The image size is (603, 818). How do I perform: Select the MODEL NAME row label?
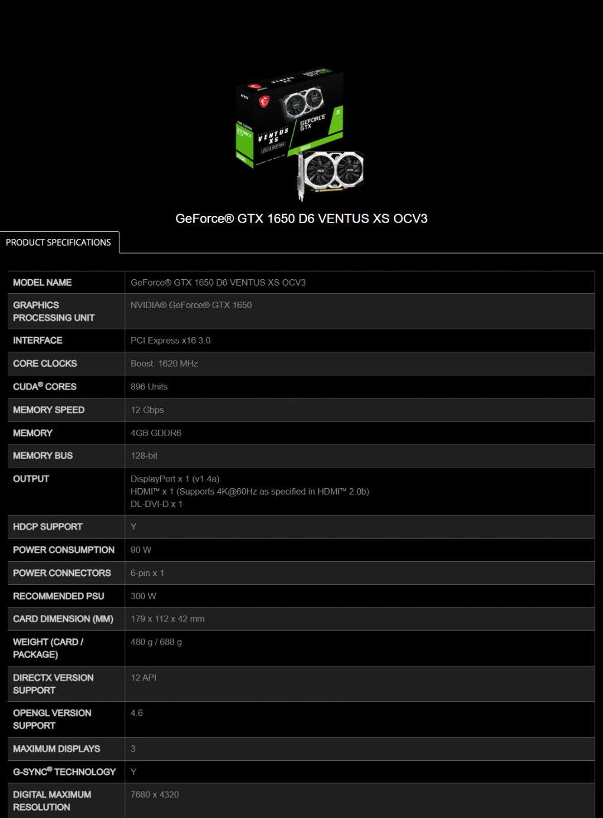43,283
